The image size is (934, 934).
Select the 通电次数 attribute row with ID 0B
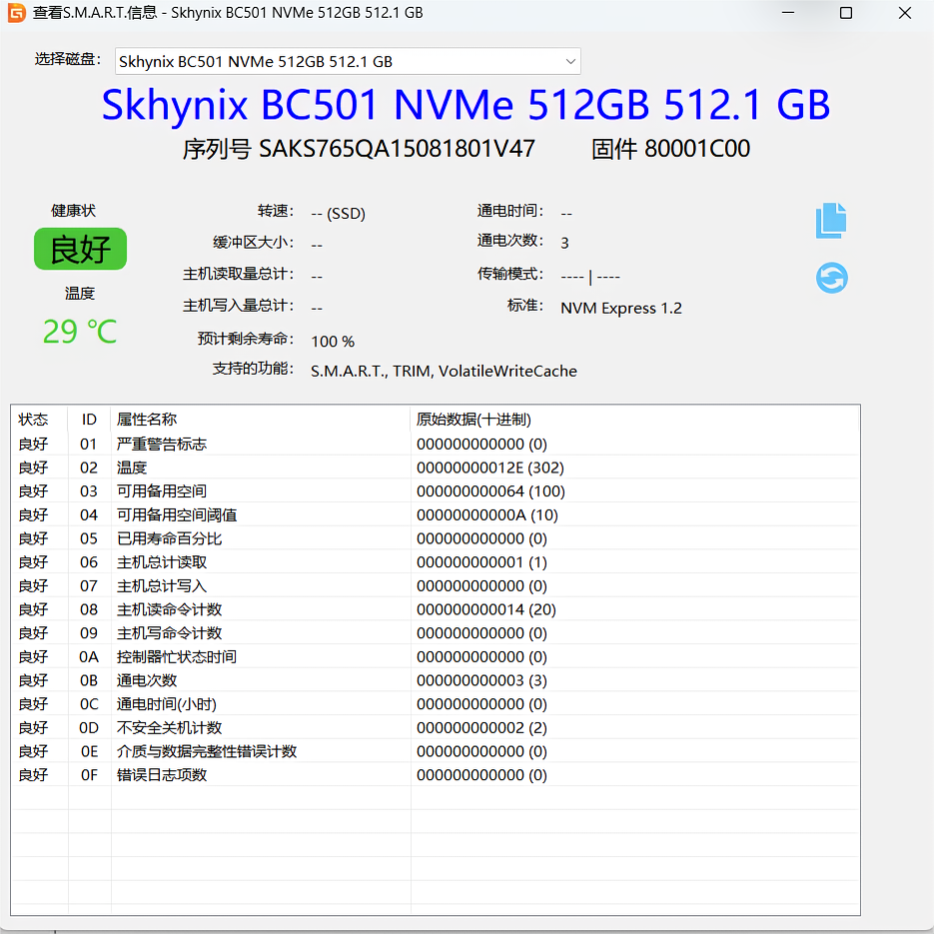pyautogui.click(x=436, y=680)
